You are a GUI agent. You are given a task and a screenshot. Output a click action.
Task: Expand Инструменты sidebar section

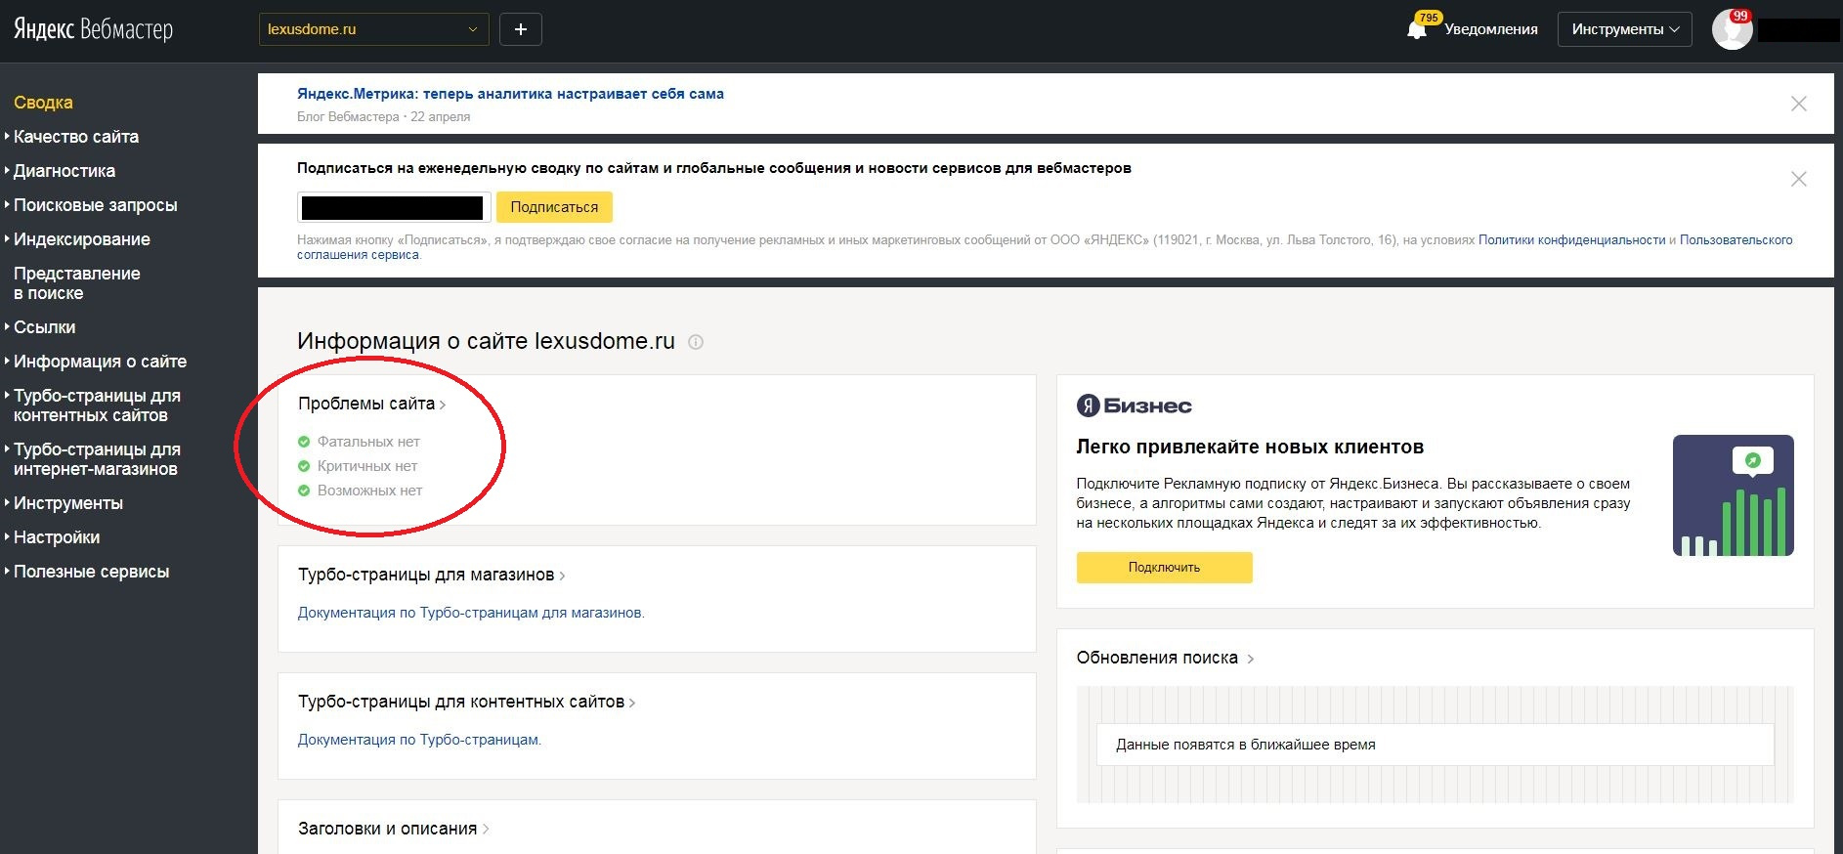pos(67,503)
